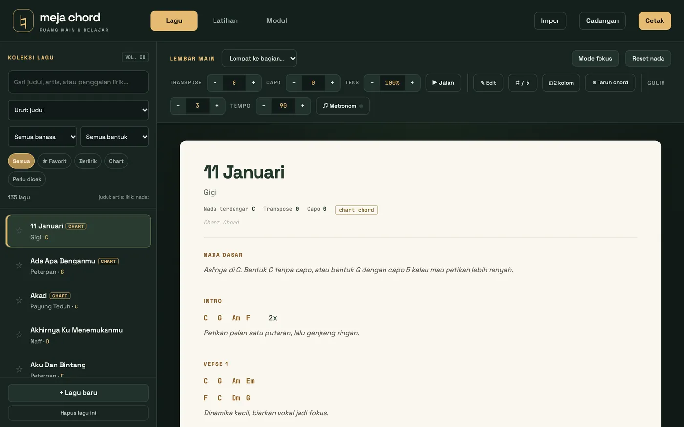The image size is (684, 427).
Task: Open the Lompat ke bagian dropdown
Action: tap(259, 58)
